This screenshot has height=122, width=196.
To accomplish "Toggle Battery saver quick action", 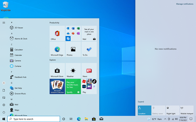I will (x=159, y=110).
